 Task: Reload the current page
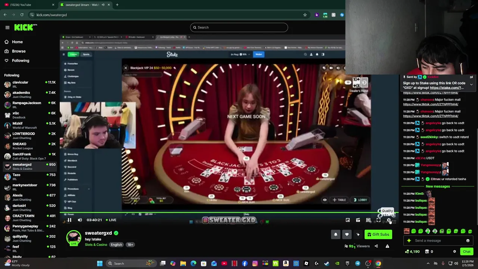click(22, 15)
